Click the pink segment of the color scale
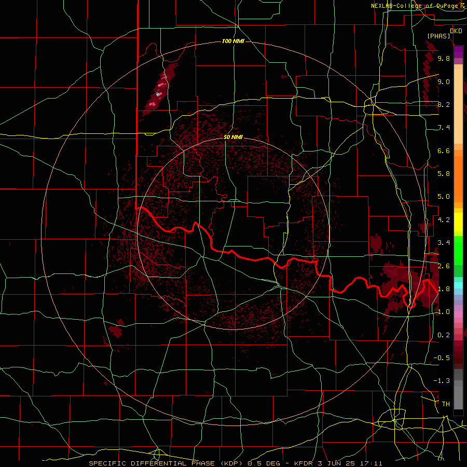The width and height of the screenshot is (467, 467). tap(458, 314)
